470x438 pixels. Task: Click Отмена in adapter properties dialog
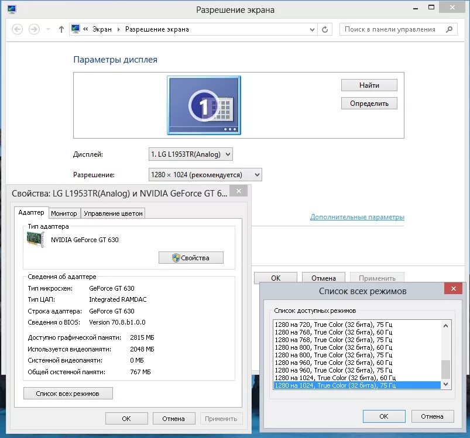(x=174, y=419)
